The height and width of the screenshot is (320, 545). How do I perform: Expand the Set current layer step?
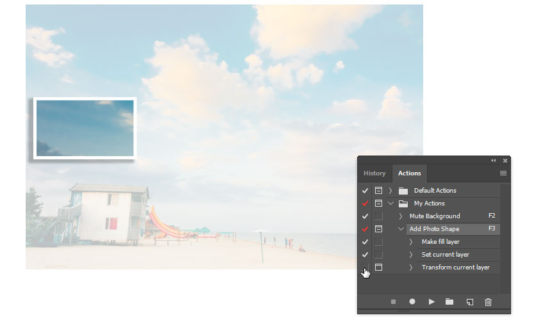411,255
